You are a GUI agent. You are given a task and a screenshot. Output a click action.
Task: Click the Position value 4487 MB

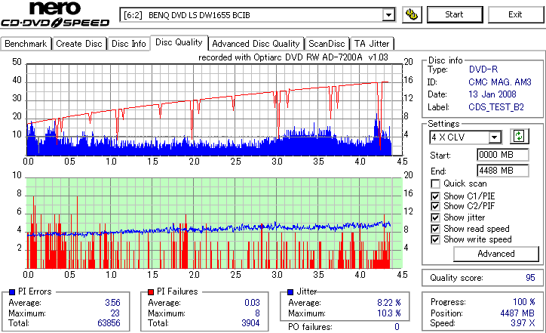pyautogui.click(x=517, y=313)
